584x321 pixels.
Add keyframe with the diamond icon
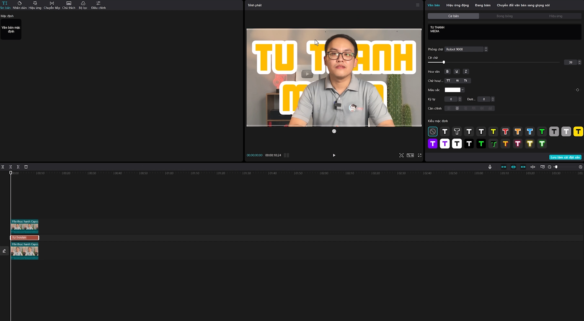pyautogui.click(x=578, y=90)
